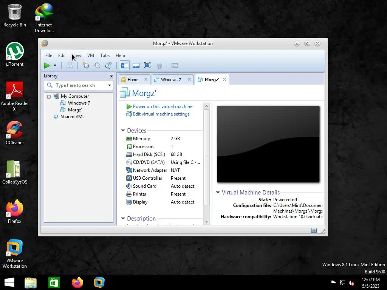The height and width of the screenshot is (290, 387).
Task: Collapse the My Computer tree node
Action: click(x=49, y=97)
